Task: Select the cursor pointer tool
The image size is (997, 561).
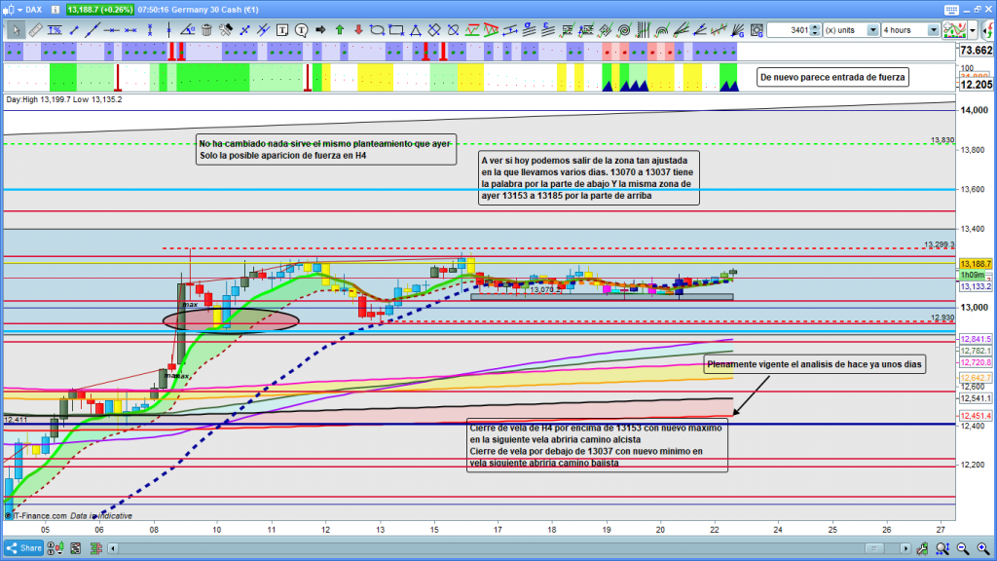Action: 16,29
